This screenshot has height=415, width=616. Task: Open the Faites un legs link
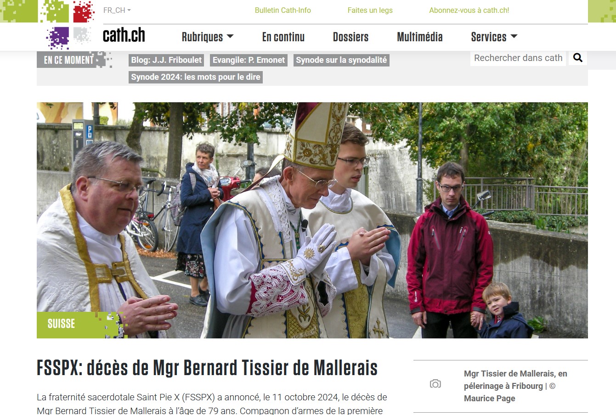point(370,10)
